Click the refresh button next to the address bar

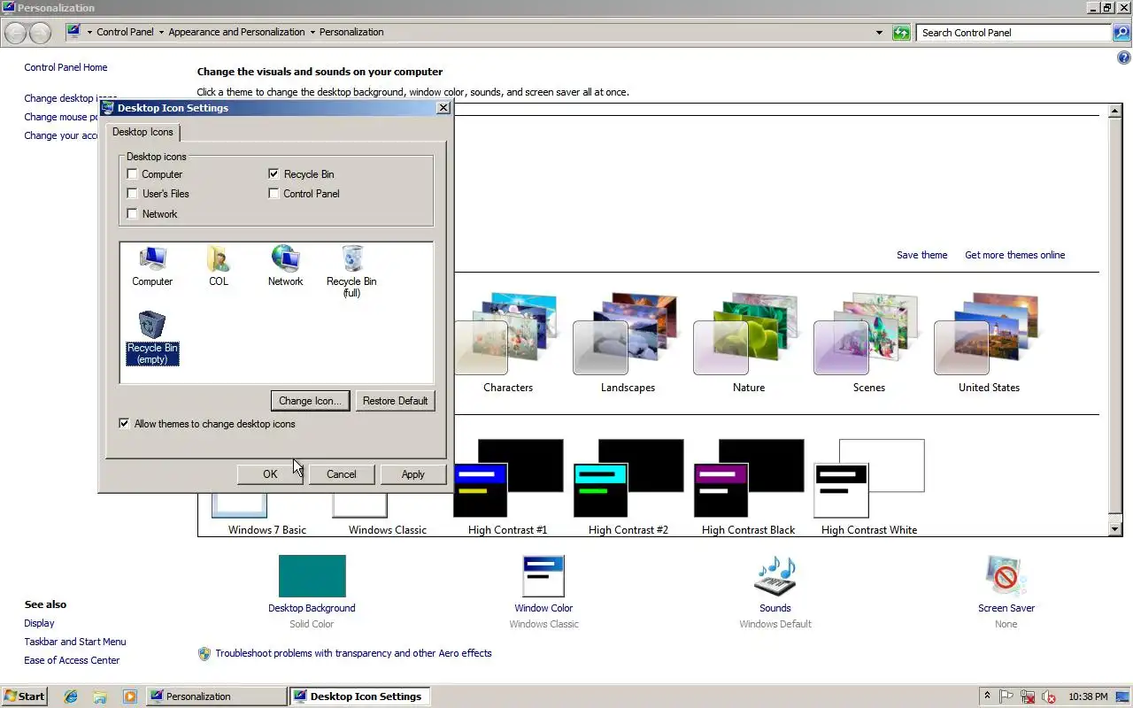901,33
